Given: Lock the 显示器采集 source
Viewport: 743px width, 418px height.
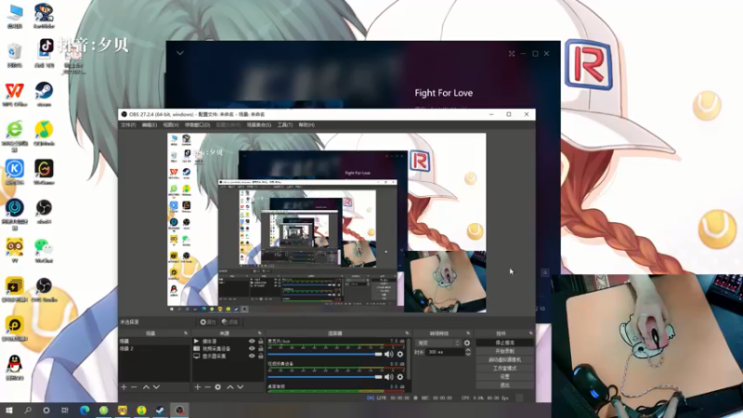Looking at the screenshot, I should tap(261, 356).
